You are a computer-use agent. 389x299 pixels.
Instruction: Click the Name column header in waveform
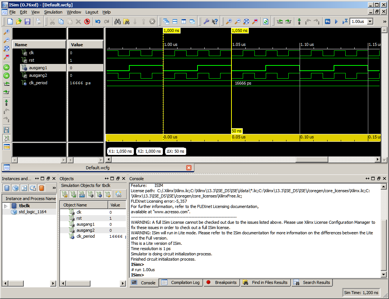[39, 45]
